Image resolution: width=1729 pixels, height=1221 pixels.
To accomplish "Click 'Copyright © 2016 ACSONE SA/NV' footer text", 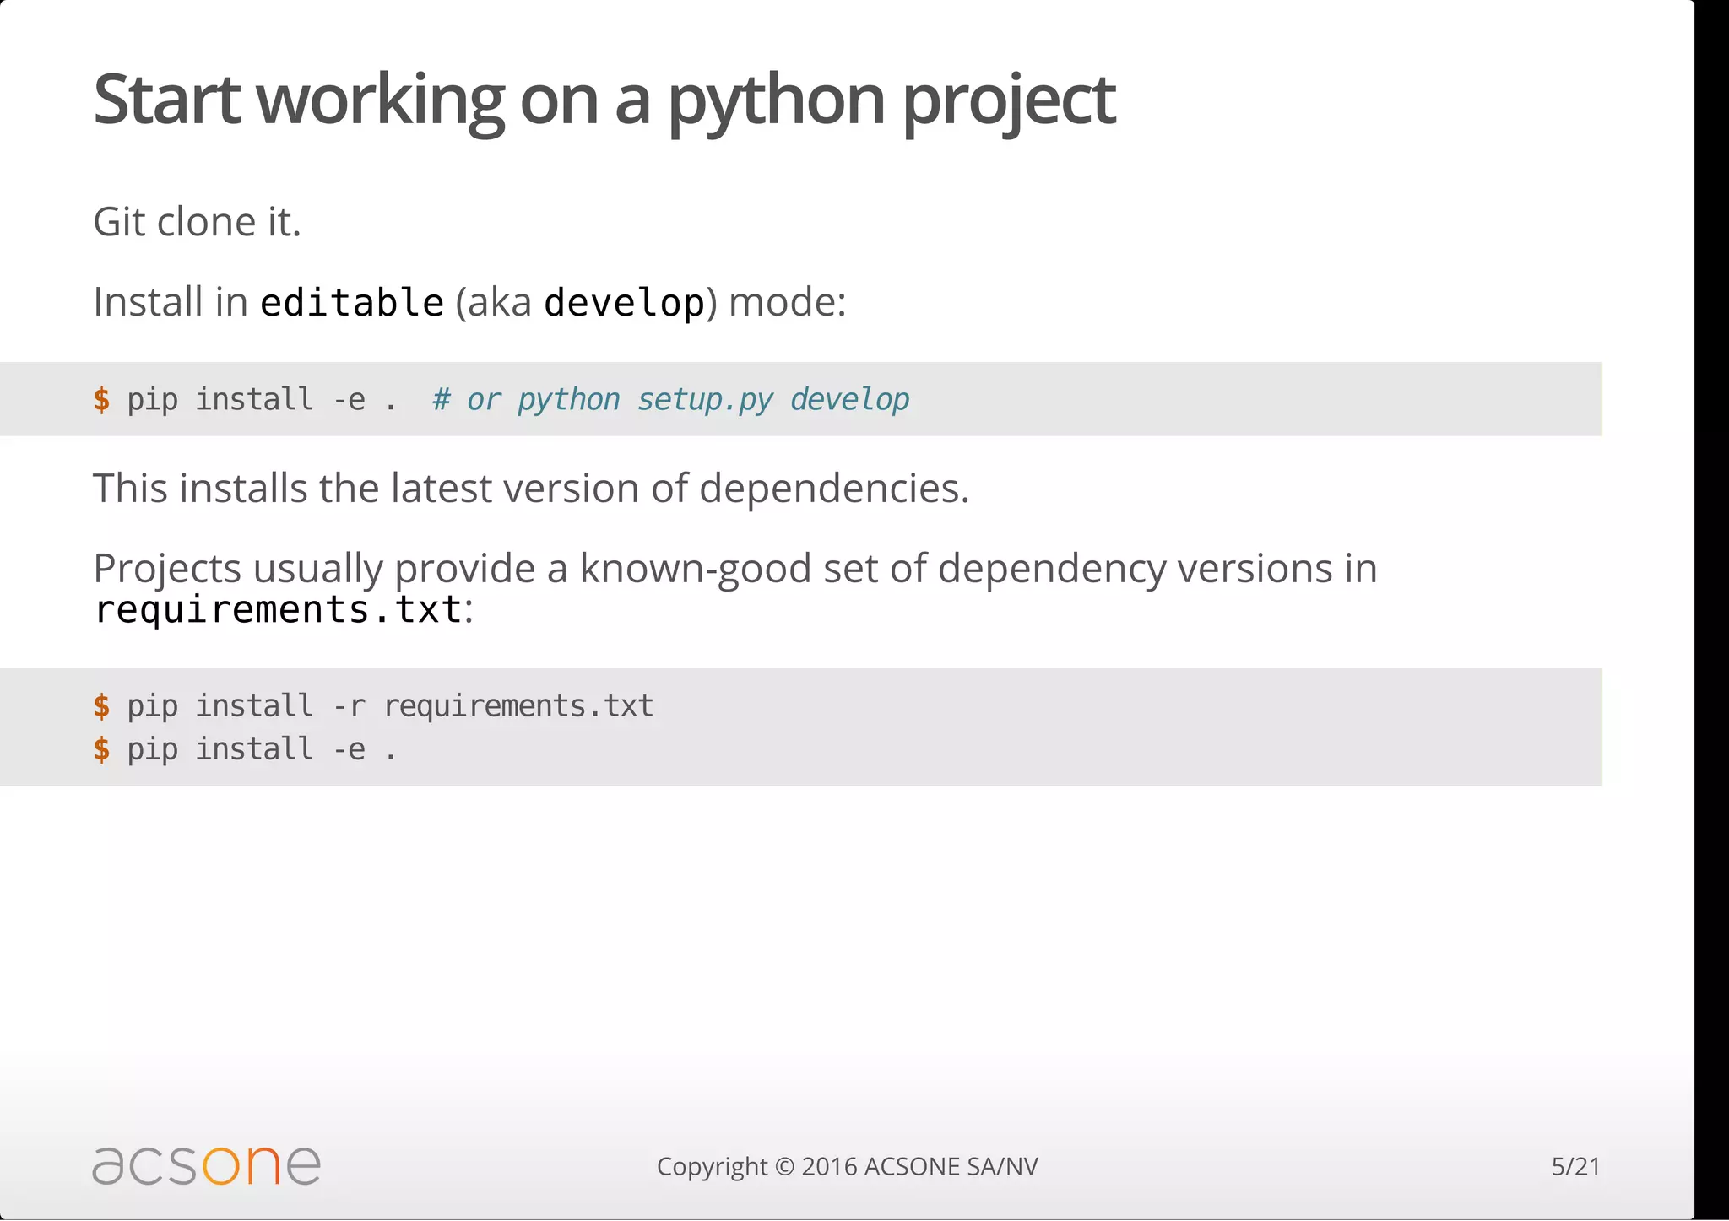I will [x=848, y=1166].
